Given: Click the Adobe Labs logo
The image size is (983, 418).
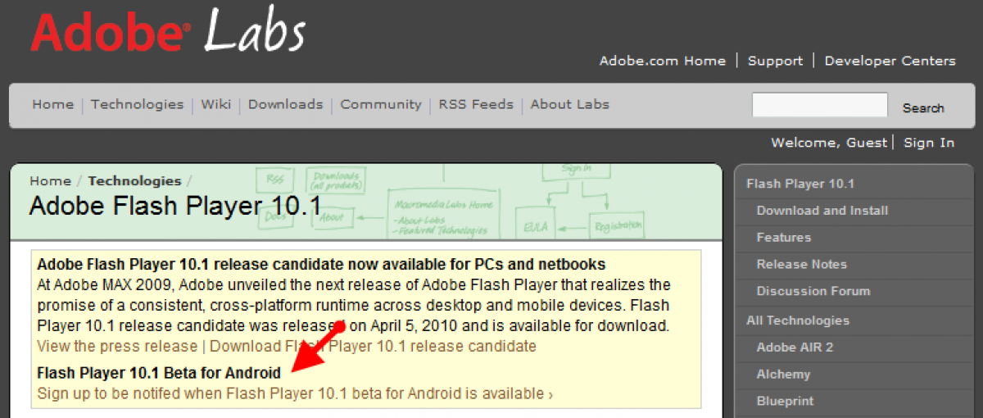Looking at the screenshot, I should tap(168, 34).
